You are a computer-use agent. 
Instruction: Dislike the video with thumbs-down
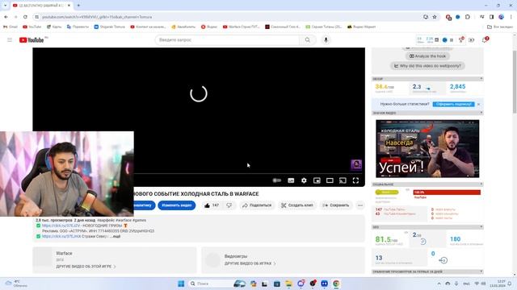[x=229, y=205]
